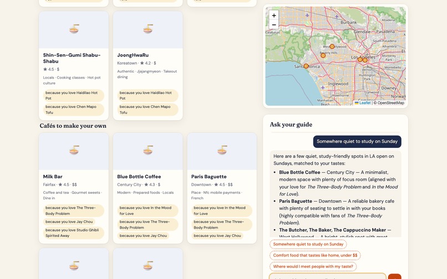Open the Leaflet attribution link
This screenshot has height=279, width=447.
pos(363,103)
